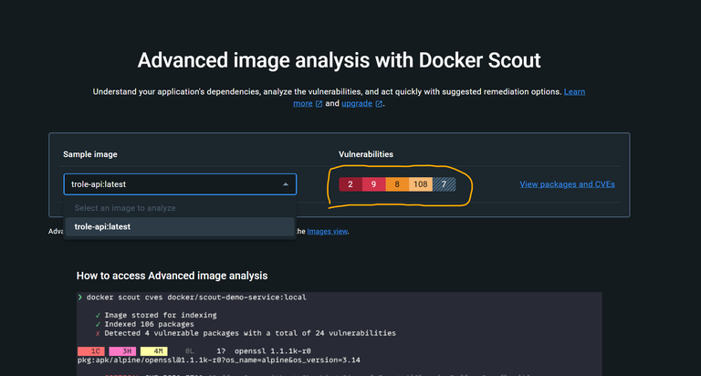The image size is (701, 376).
Task: Open the Sample image dropdown arrow
Action: pyautogui.click(x=285, y=184)
